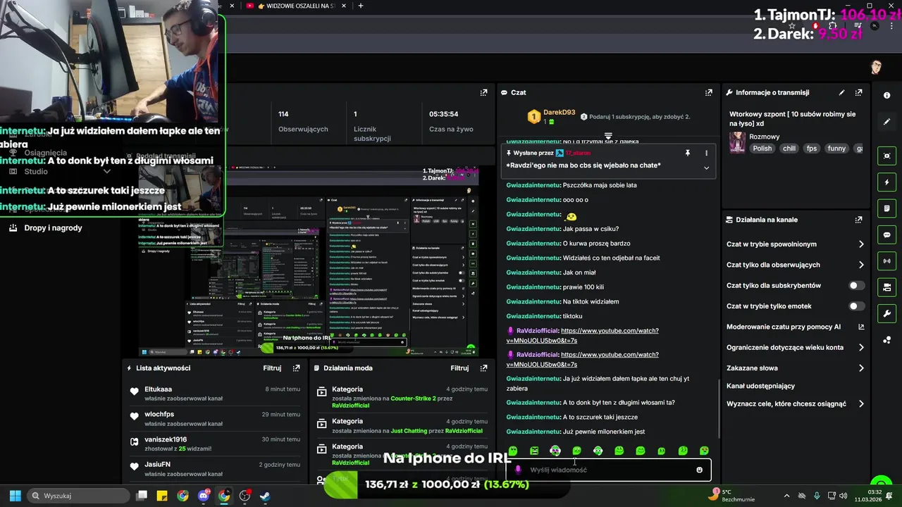Open the three-dots extensions icon in sidebar
The width and height of the screenshot is (902, 507).
(886, 340)
